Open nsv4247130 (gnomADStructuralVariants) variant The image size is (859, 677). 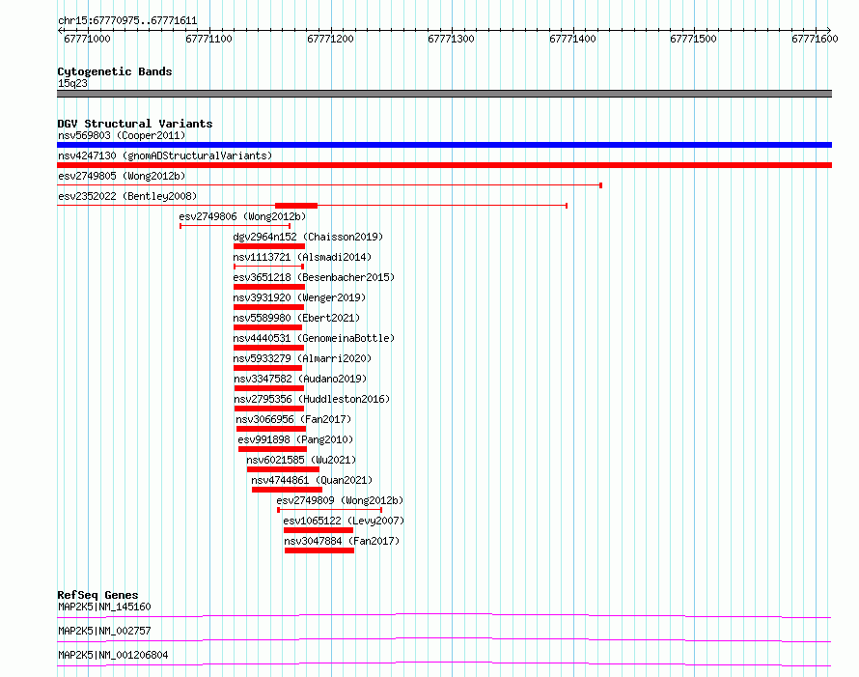[165, 155]
